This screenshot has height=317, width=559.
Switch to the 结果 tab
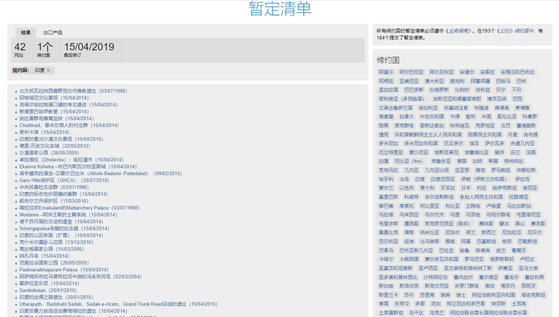[x=25, y=32]
